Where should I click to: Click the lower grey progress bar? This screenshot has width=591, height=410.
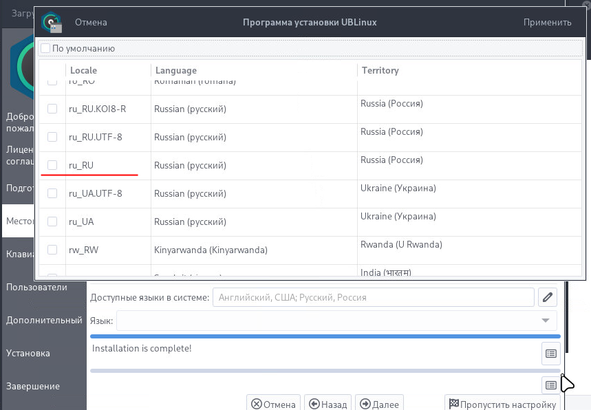pos(325,371)
